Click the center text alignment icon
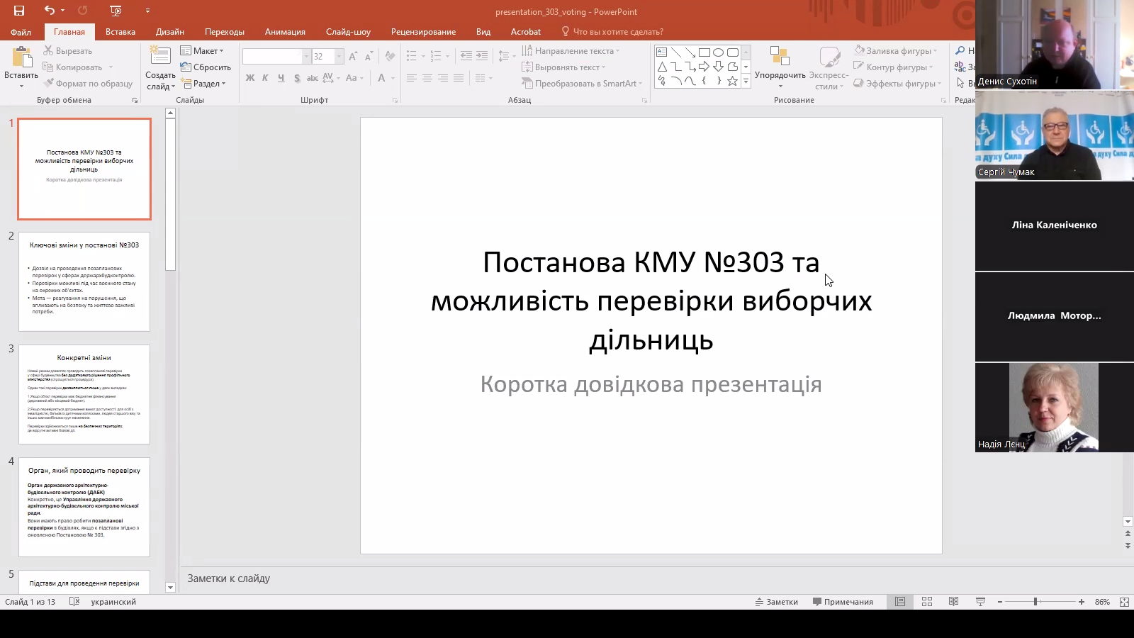 point(426,78)
